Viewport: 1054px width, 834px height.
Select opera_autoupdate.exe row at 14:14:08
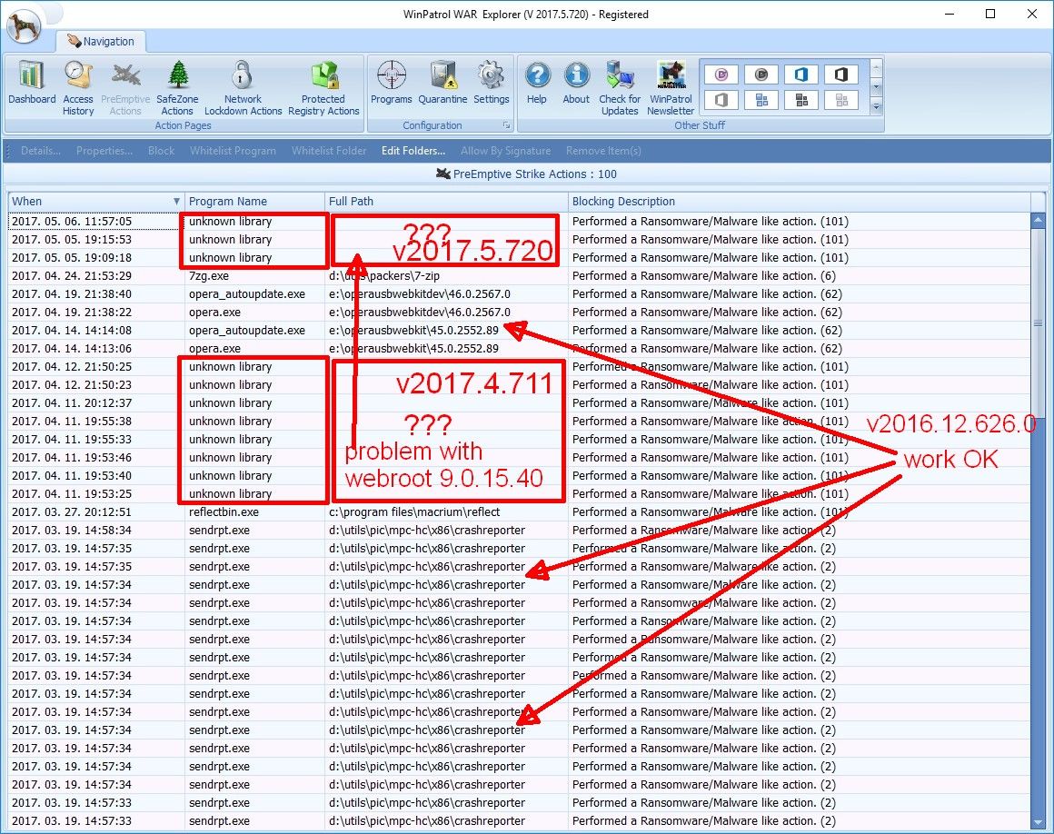519,331
